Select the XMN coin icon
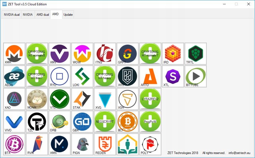 59,144
